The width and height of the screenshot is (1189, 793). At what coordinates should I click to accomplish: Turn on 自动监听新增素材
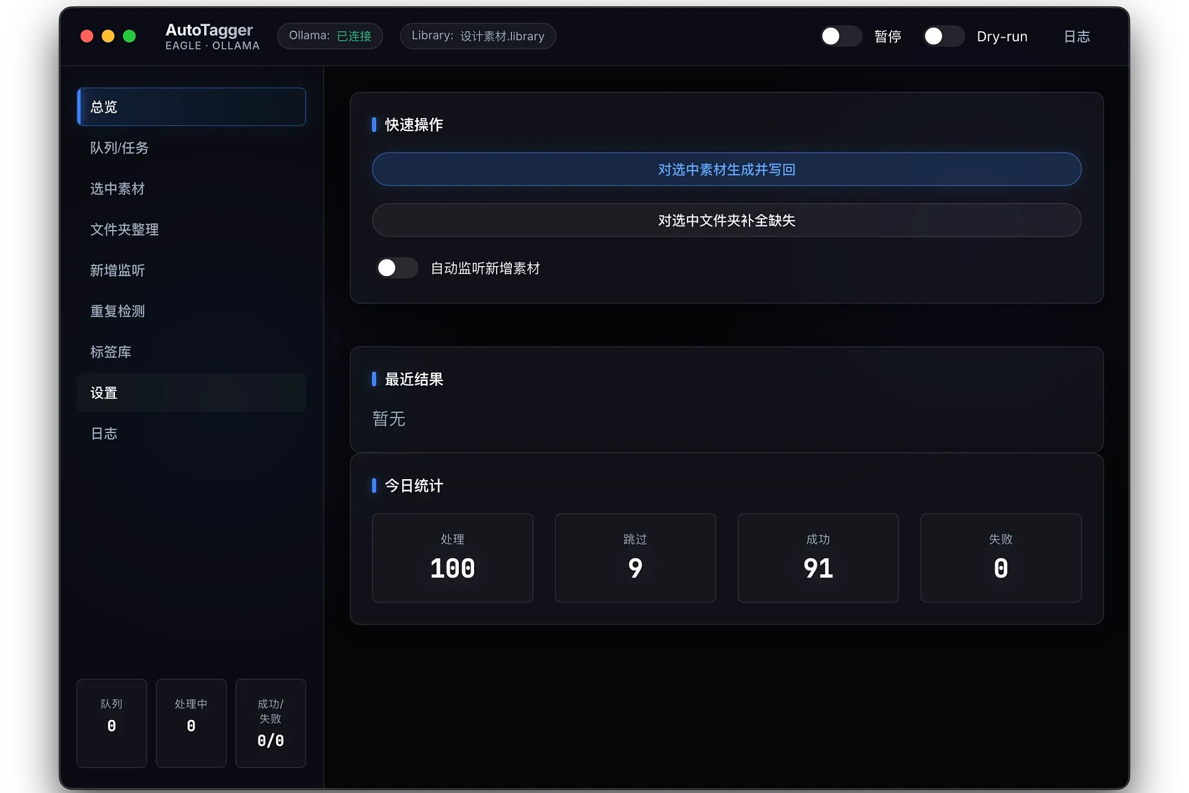tap(397, 268)
